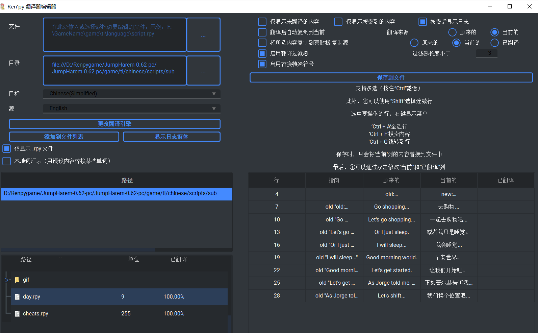The height and width of the screenshot is (333, 538).
Task: Click empty 已翻译 cell in row 19
Action: 506,258
